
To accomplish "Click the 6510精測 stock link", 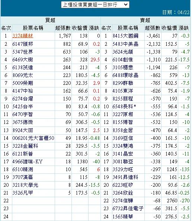I will tap(23, 169).
